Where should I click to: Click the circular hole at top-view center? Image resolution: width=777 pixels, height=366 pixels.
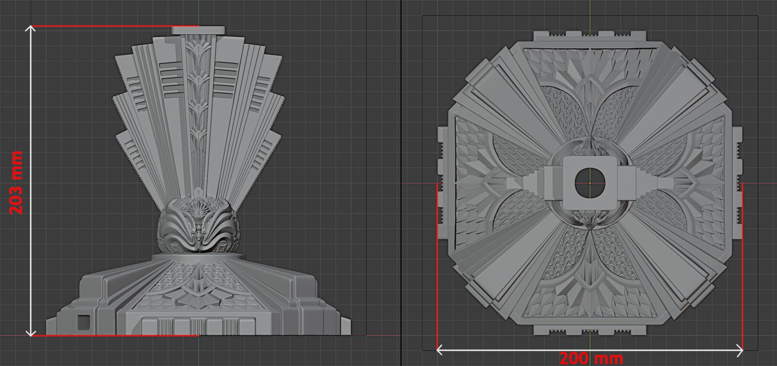[590, 183]
